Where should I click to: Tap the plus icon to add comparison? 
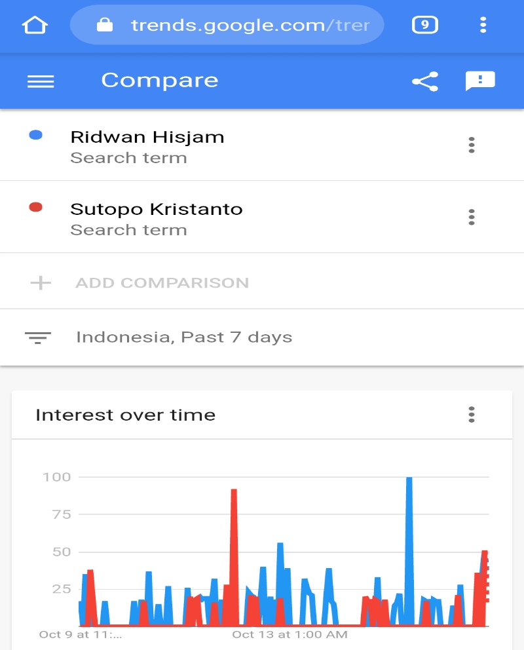41,283
